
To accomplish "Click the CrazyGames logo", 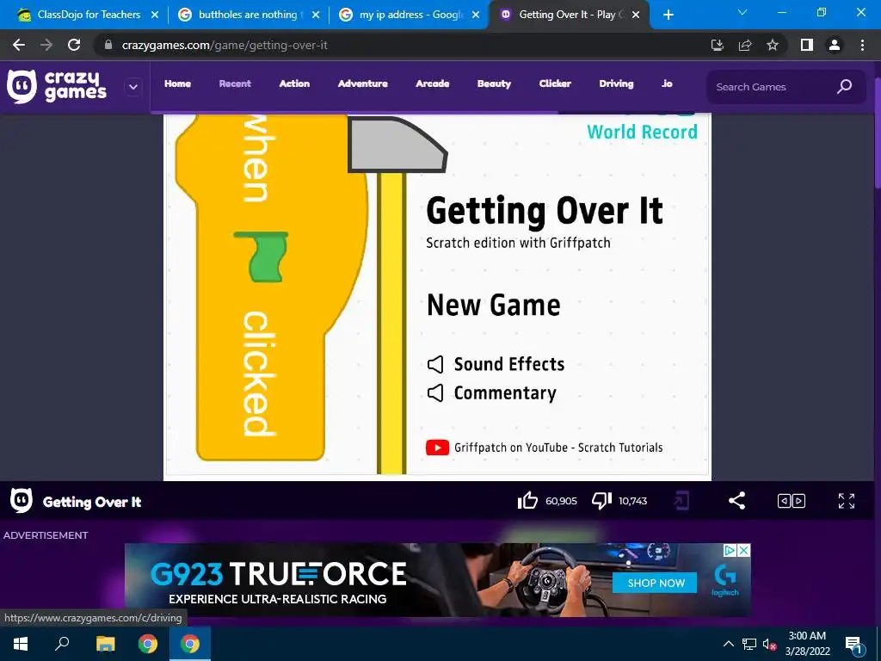I will pyautogui.click(x=57, y=87).
